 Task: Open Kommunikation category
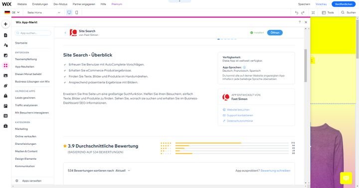point(25,166)
